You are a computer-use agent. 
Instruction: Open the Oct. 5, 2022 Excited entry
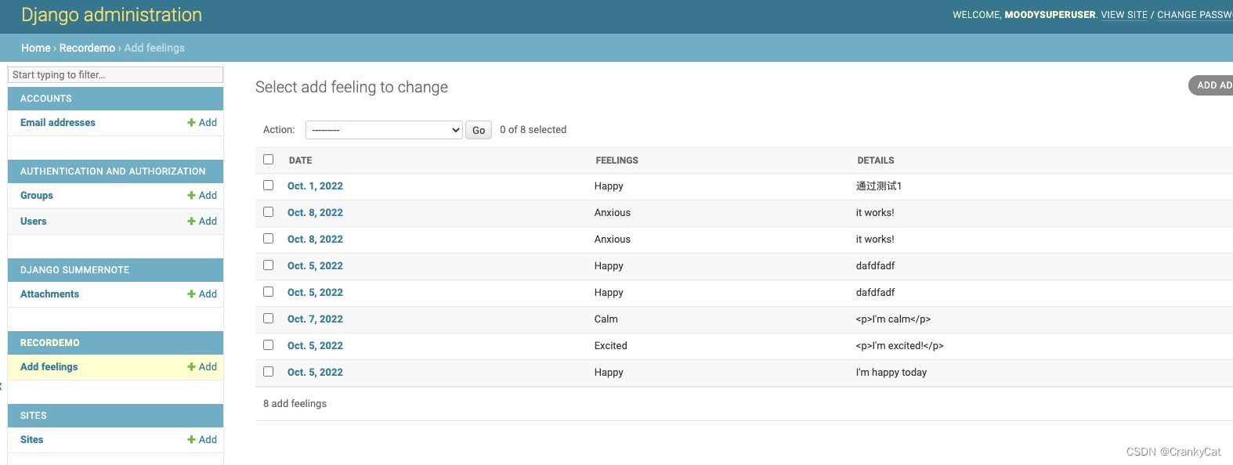pyautogui.click(x=315, y=346)
